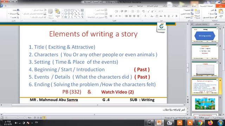Open the Select dropdown in Editing
Viewport: 225px width, 126px height.
(x=15, y=17)
